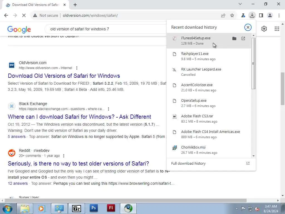This screenshot has width=285, height=214.
Task: Select the cancelled RK Launcher Leopard.exe entry
Action: [x=209, y=72]
